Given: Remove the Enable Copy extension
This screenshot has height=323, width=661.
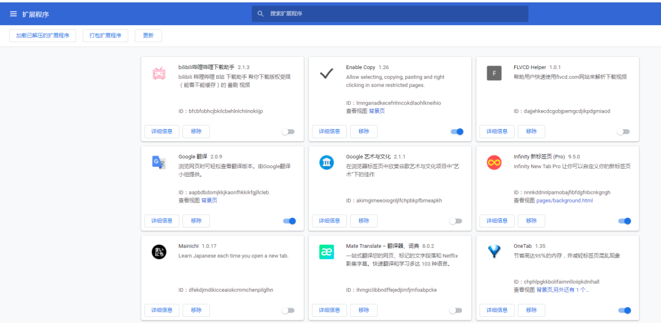Looking at the screenshot, I should coord(364,132).
